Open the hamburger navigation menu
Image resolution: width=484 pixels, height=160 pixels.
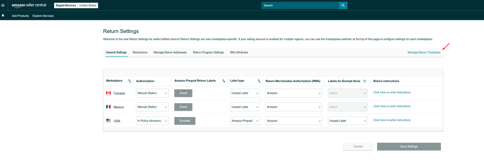(3, 5)
